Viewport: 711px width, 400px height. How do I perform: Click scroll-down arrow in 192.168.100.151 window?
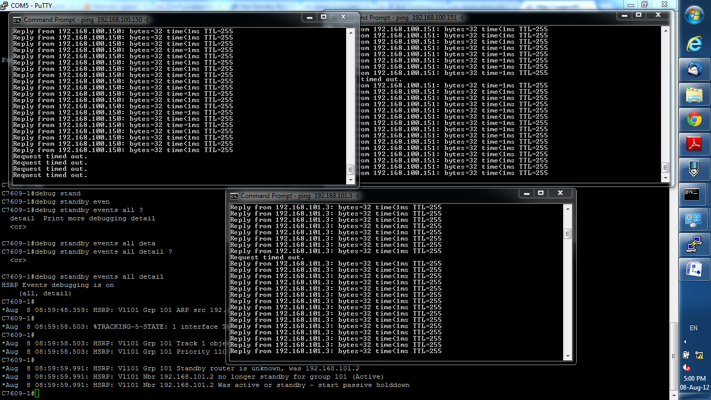point(665,178)
